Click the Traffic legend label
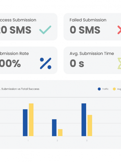 click(x=105, y=89)
